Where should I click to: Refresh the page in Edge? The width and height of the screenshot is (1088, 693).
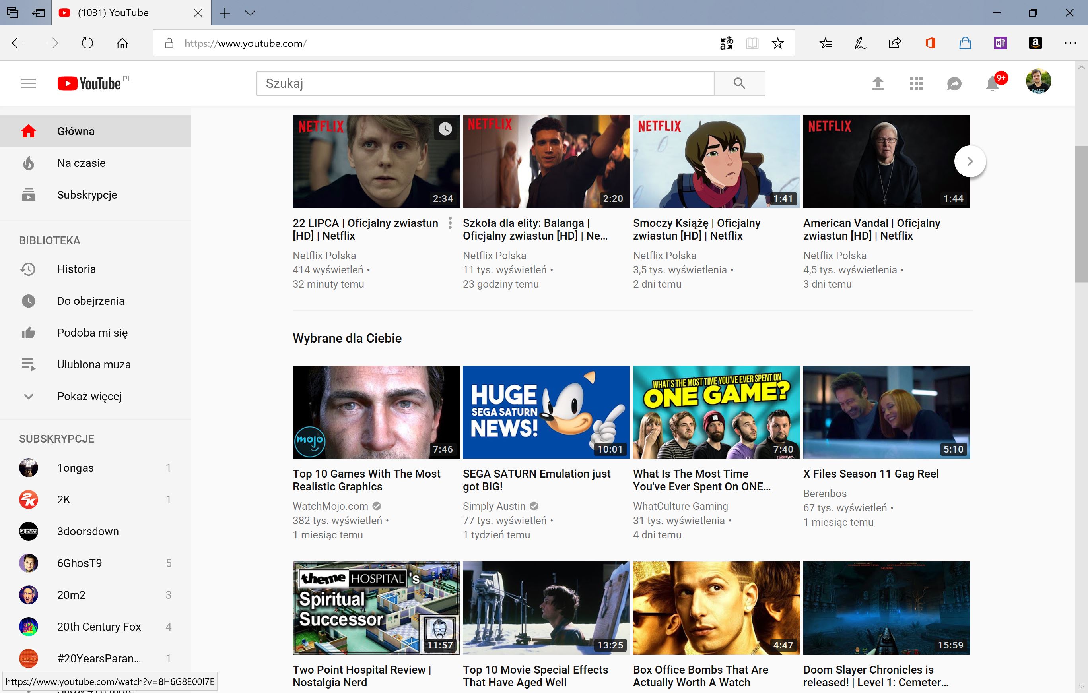[x=87, y=43]
